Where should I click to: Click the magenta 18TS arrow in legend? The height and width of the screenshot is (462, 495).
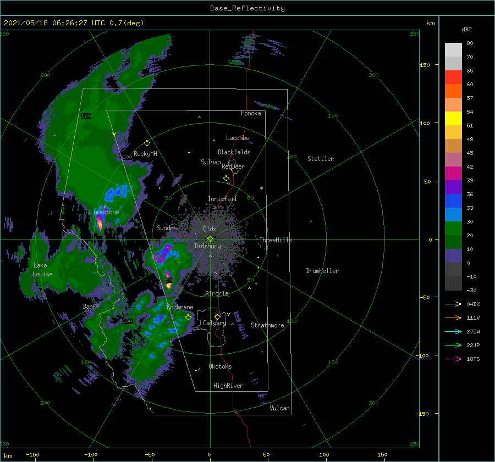coord(453,359)
